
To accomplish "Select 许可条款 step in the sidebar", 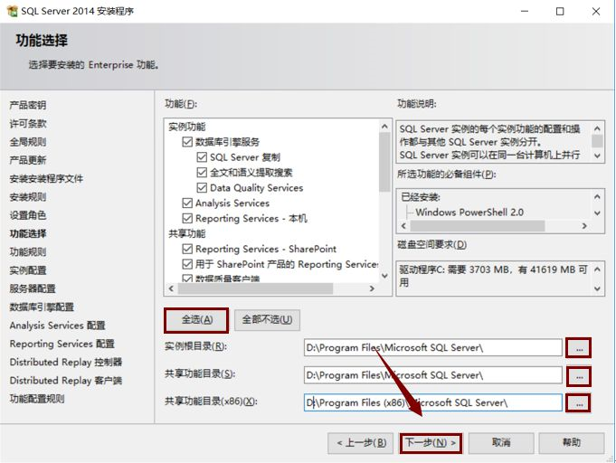I will pos(28,124).
